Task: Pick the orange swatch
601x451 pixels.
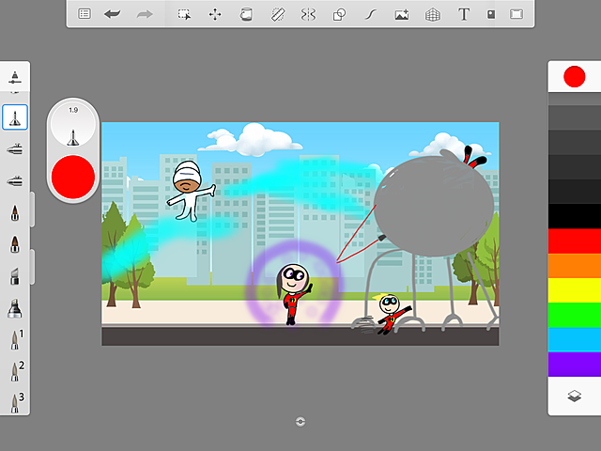Action: (575, 266)
